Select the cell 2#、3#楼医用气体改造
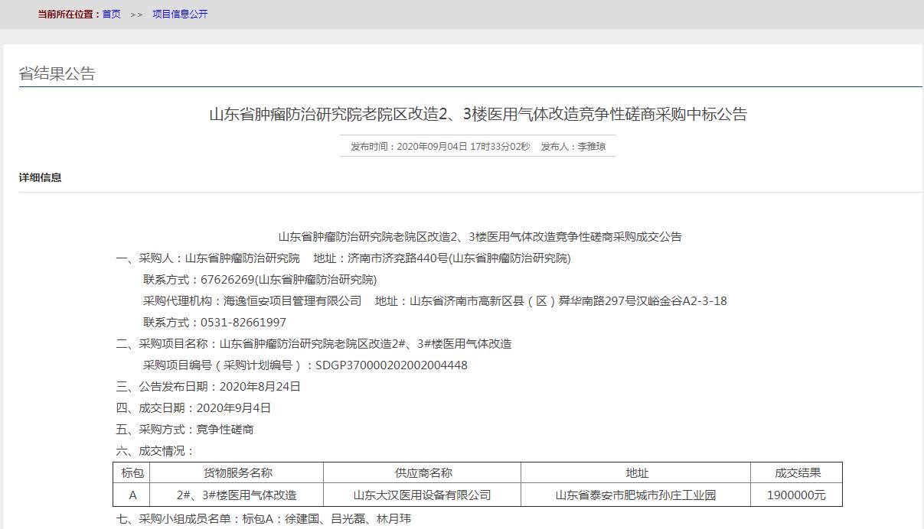Image resolution: width=924 pixels, height=529 pixels. (x=237, y=495)
